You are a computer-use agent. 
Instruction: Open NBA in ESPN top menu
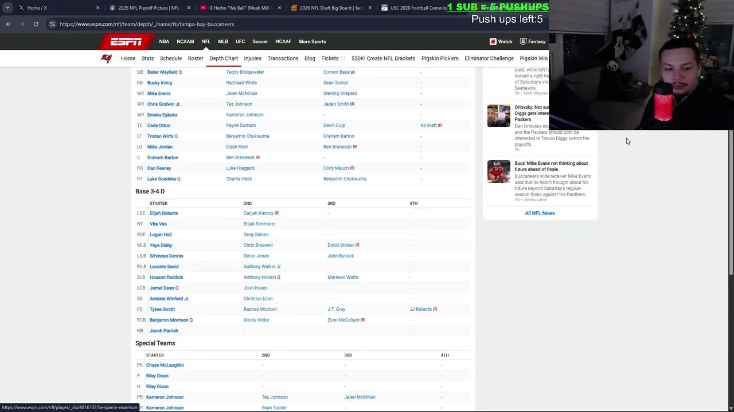point(164,42)
